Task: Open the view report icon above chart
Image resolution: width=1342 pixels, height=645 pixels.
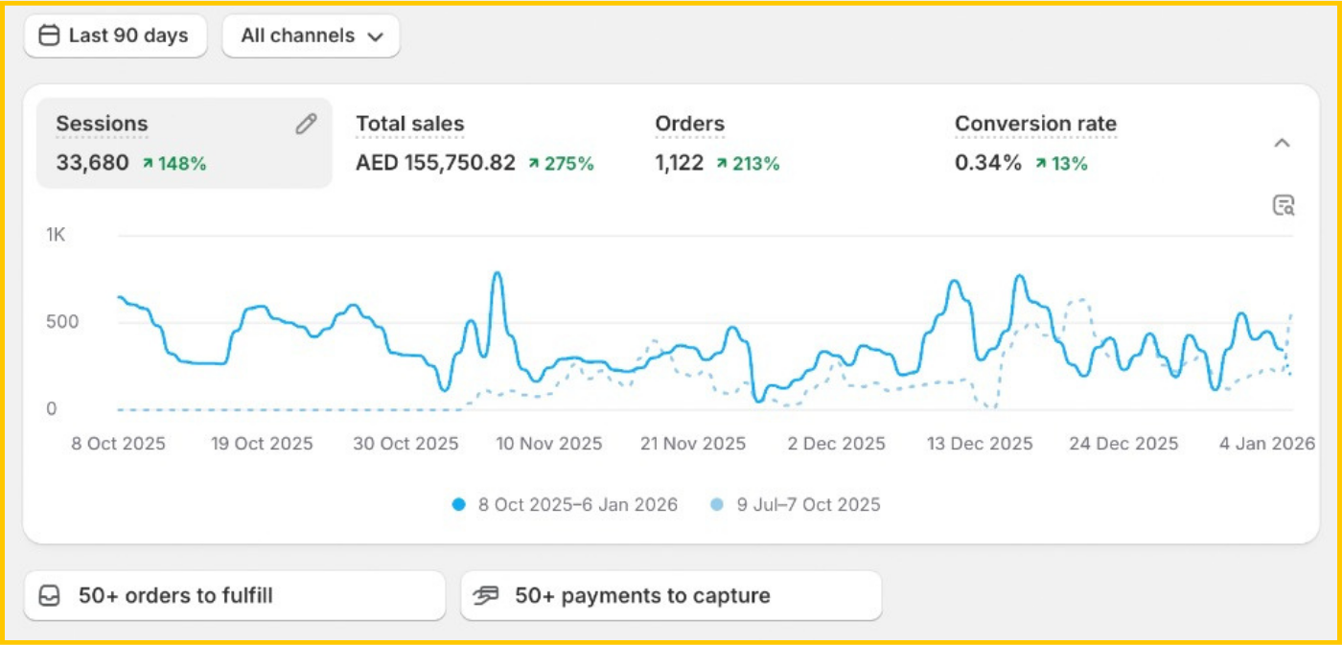Action: tap(1283, 205)
